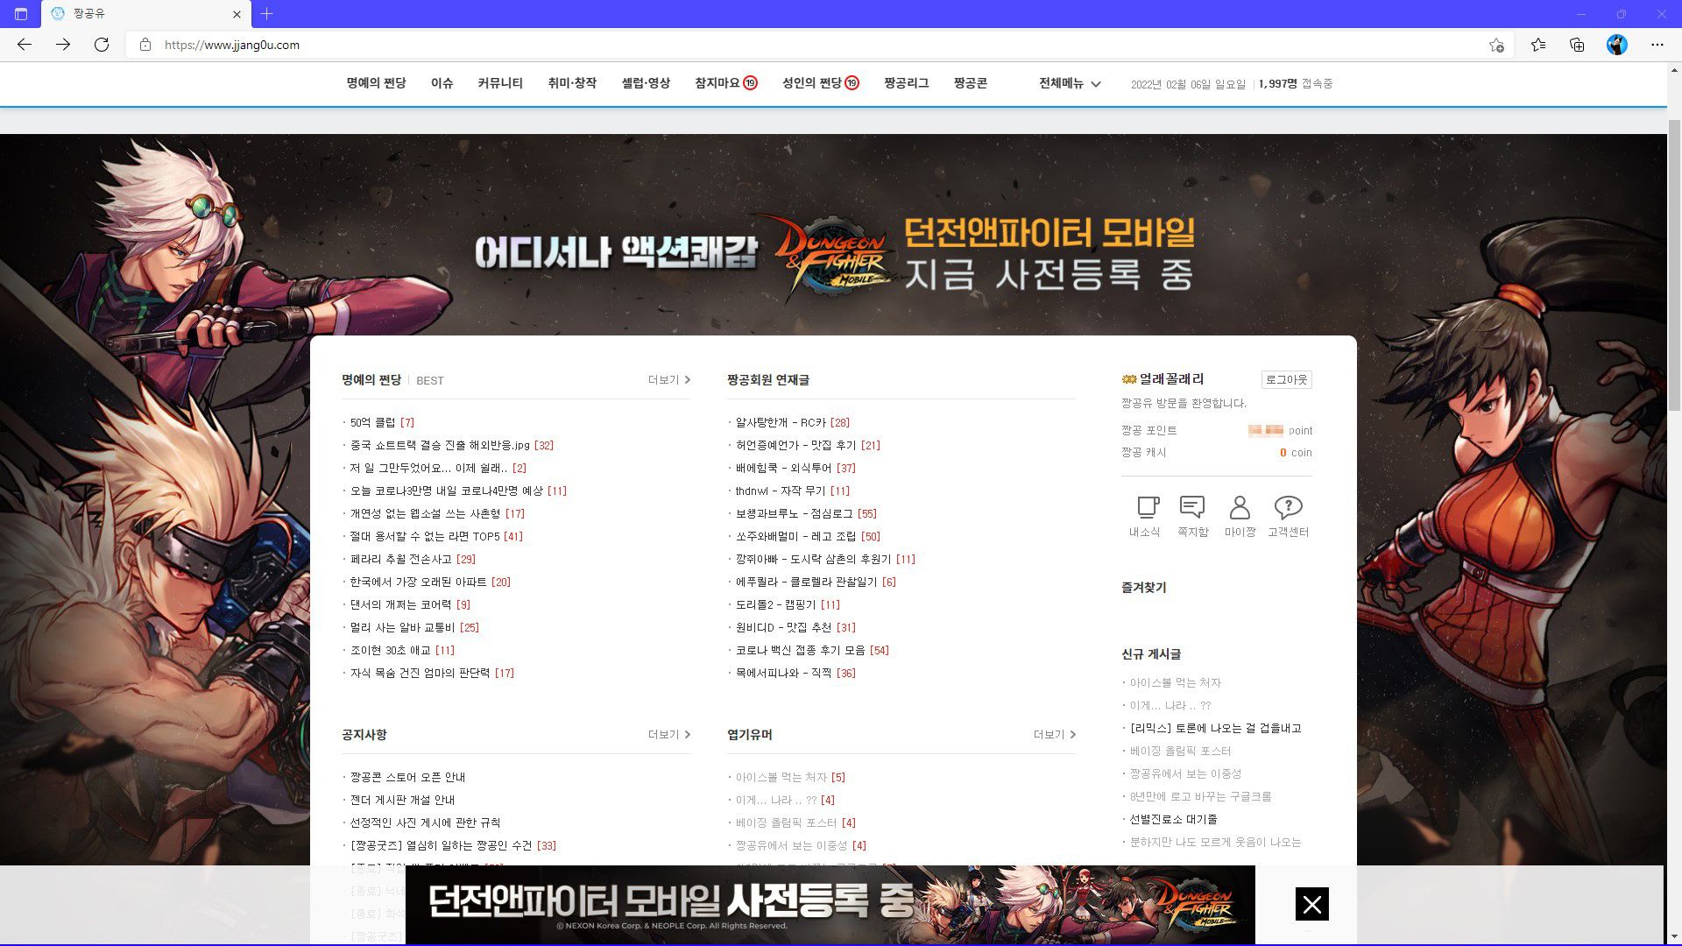Click the browser forward arrow
This screenshot has height=946, width=1682.
(63, 45)
